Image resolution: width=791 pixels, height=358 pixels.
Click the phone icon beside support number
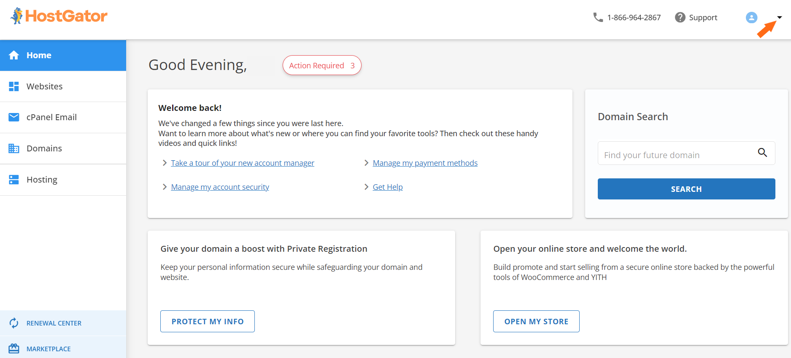[598, 17]
